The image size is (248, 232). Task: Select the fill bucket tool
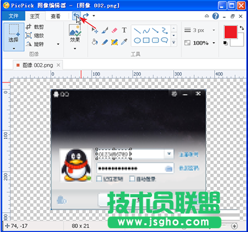[95, 42]
